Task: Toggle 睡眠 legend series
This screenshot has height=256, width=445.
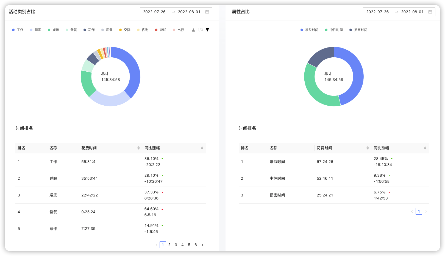Action: [35, 30]
